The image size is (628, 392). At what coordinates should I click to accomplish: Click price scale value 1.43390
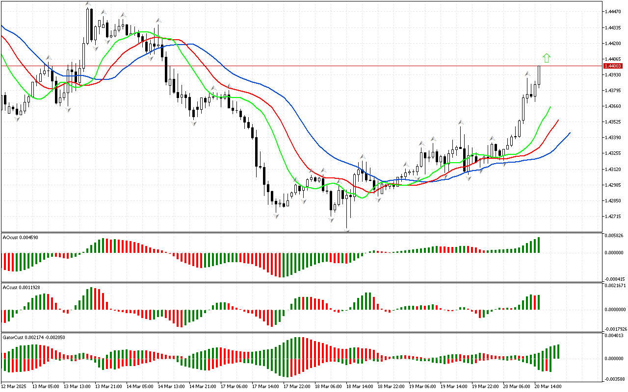click(x=614, y=138)
